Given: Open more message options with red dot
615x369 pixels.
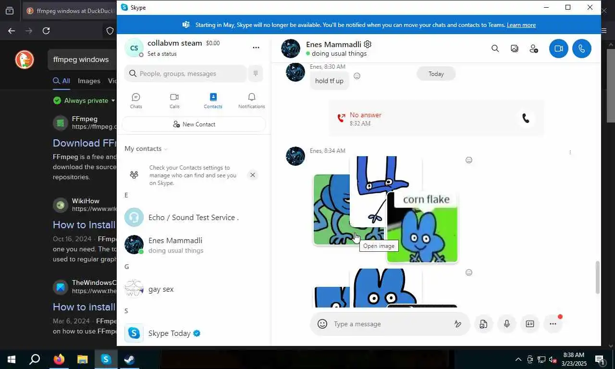Looking at the screenshot, I should (553, 324).
